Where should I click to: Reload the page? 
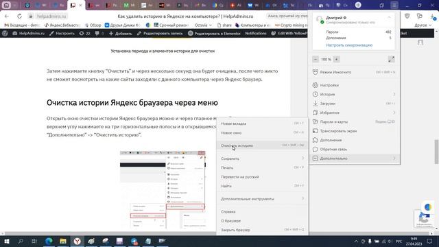19,16
